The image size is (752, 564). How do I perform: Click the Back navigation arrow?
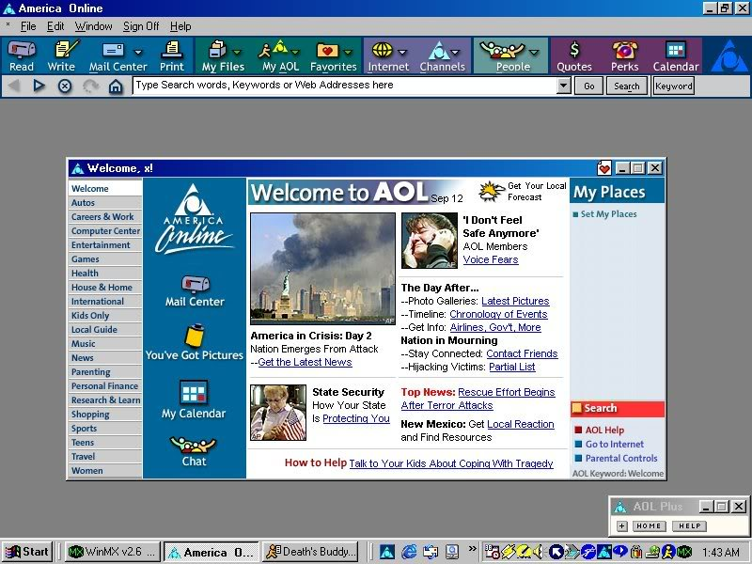coord(14,86)
